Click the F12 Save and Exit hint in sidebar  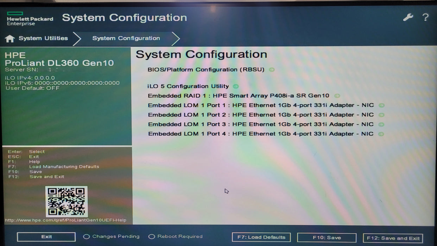pos(36,177)
